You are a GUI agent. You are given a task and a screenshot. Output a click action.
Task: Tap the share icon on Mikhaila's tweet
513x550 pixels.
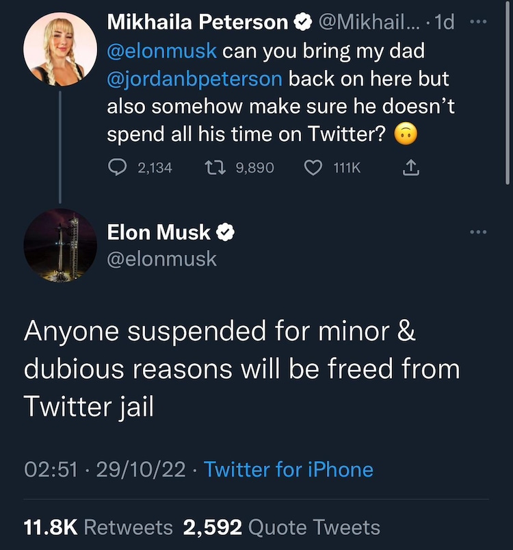[x=411, y=167]
